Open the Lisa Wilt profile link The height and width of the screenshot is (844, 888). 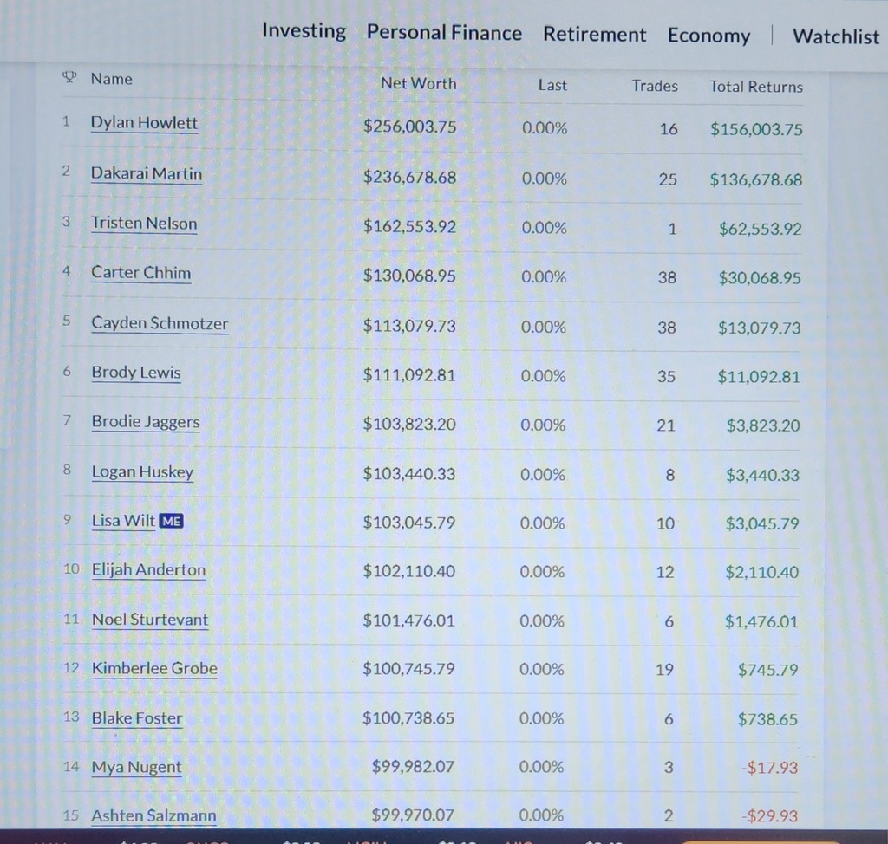pyautogui.click(x=123, y=521)
